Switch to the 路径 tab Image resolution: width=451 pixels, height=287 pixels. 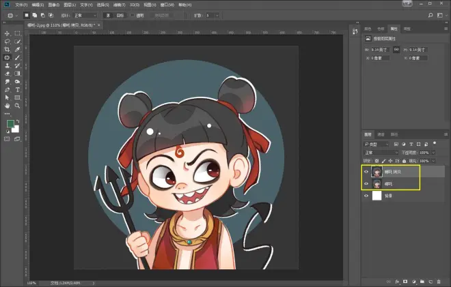coord(394,134)
